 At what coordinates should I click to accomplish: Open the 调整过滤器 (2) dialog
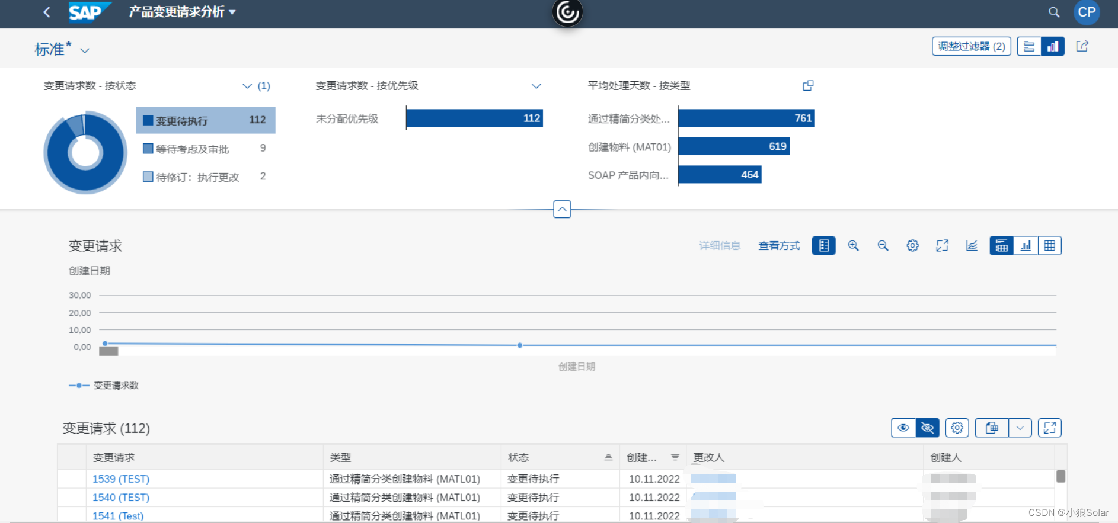tap(971, 46)
